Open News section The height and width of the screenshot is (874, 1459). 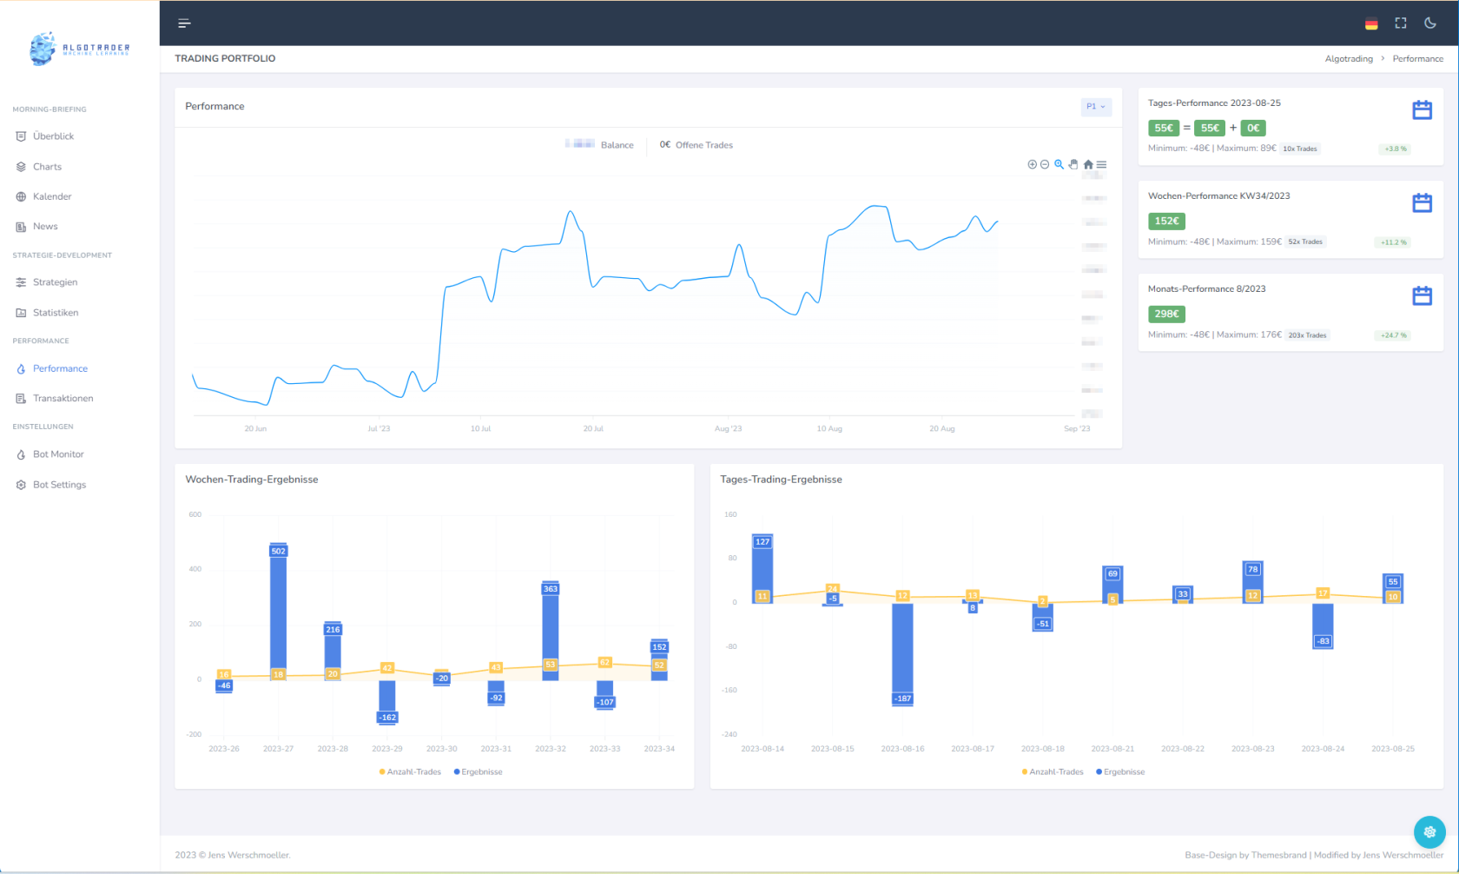[45, 227]
